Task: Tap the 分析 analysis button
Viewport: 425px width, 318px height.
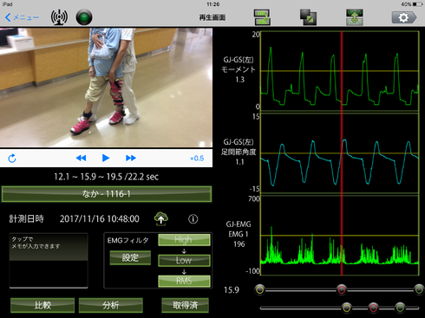Action: [111, 305]
